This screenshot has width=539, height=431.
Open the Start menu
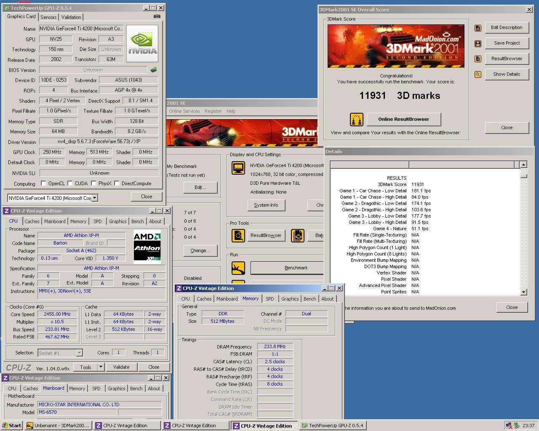[x=12, y=426]
